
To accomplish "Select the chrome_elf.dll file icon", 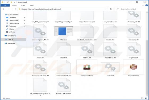I will pyautogui.click(x=134, y=15).
